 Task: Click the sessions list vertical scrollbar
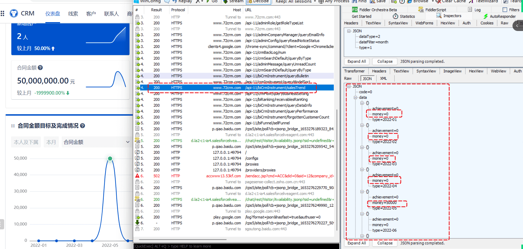337,170
